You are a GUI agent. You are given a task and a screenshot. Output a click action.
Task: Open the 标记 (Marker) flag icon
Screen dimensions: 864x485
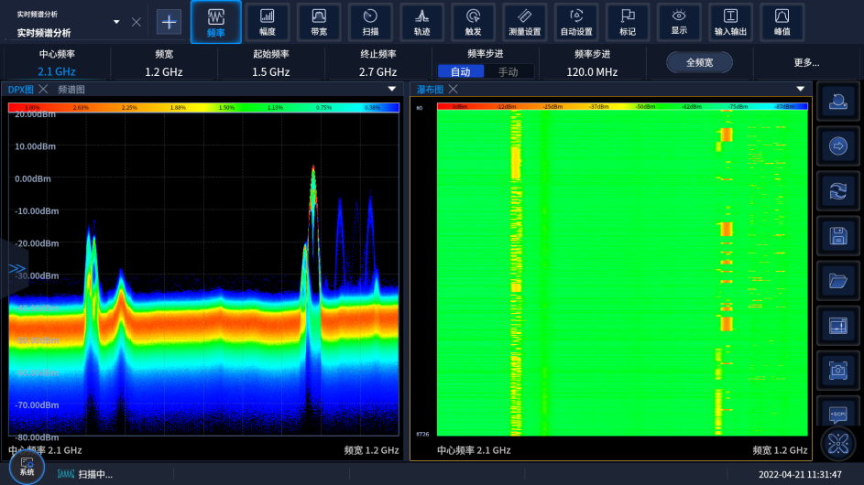627,22
